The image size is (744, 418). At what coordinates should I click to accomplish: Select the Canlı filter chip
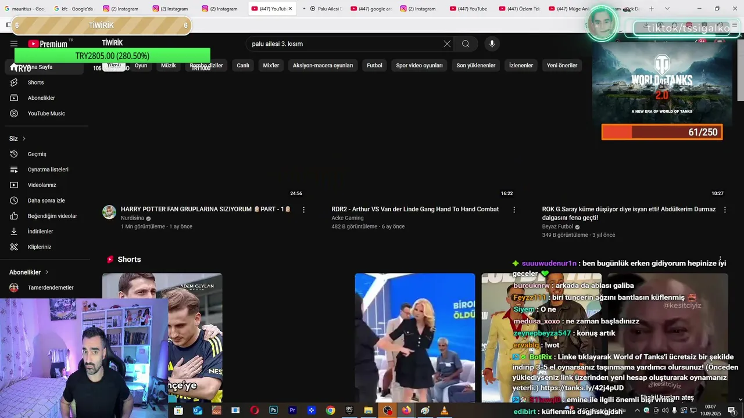click(243, 66)
